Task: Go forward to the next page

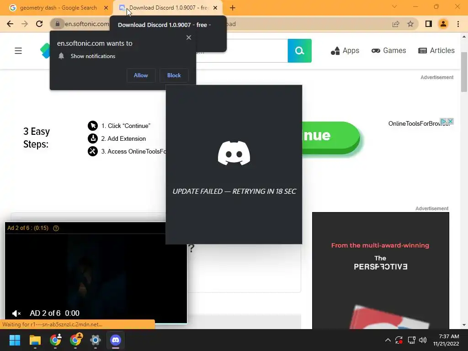Action: (25, 24)
